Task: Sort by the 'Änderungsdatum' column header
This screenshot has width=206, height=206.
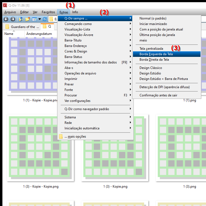Action: click(x=39, y=34)
